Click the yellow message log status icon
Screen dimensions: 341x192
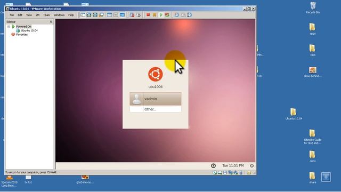coord(249,173)
